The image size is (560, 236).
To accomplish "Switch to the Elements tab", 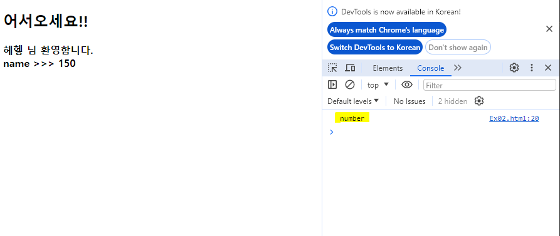I will [388, 68].
